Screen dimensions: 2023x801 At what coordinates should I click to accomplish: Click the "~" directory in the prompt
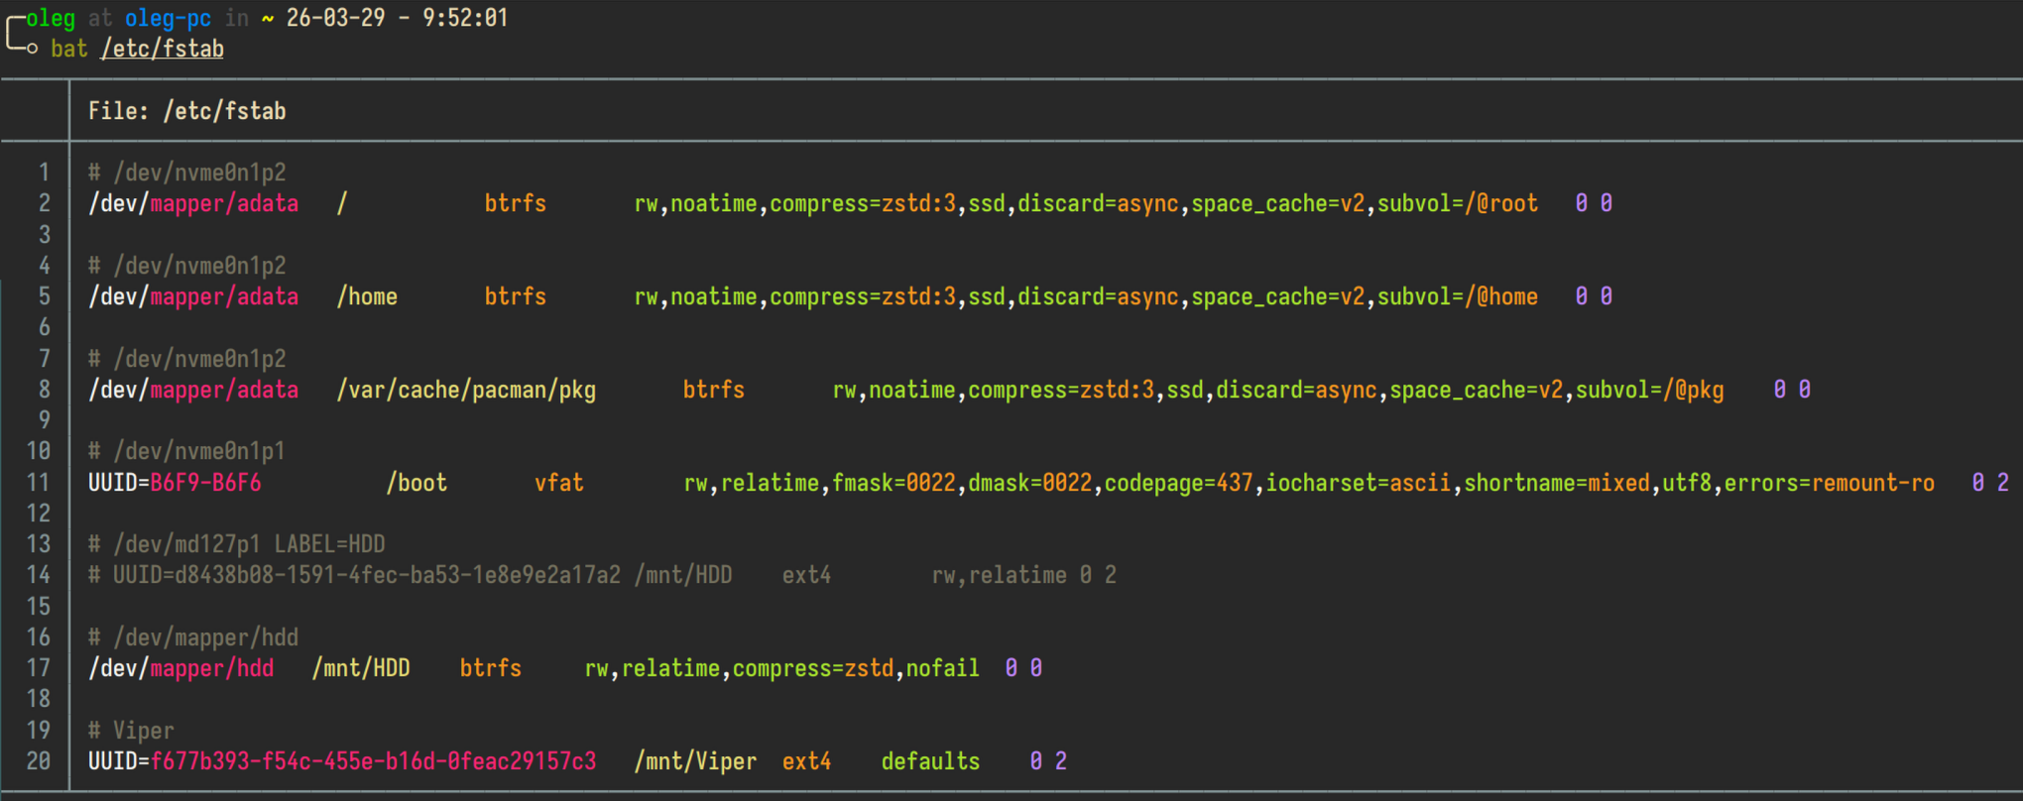click(268, 18)
